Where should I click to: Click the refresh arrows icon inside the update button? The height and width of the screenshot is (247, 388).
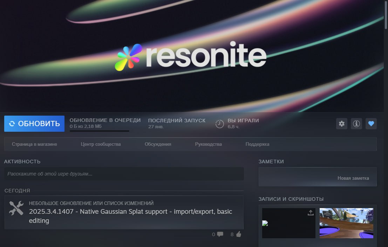point(12,123)
